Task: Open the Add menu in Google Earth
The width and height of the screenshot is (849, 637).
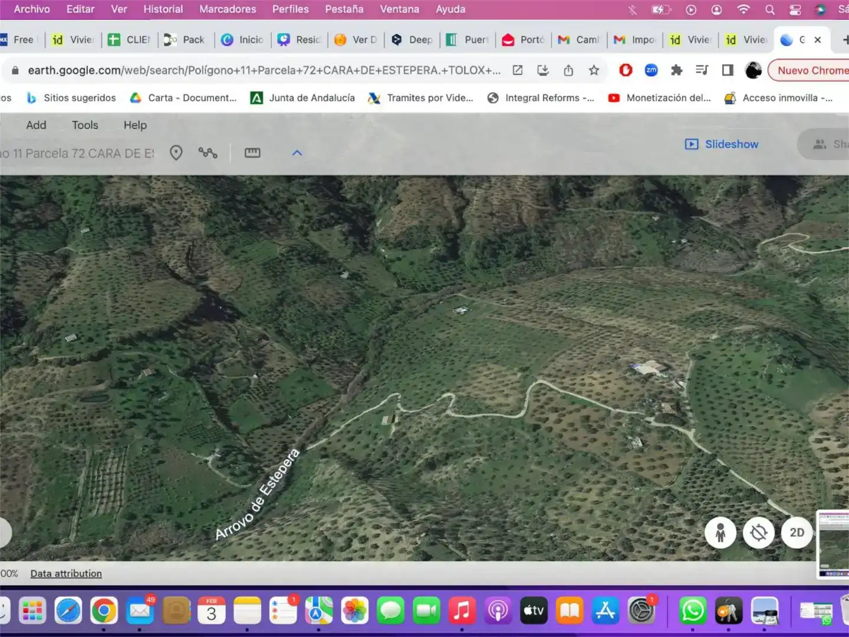Action: click(x=36, y=125)
